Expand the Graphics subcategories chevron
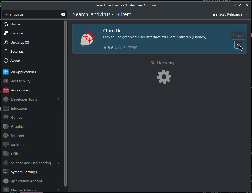 58,126
